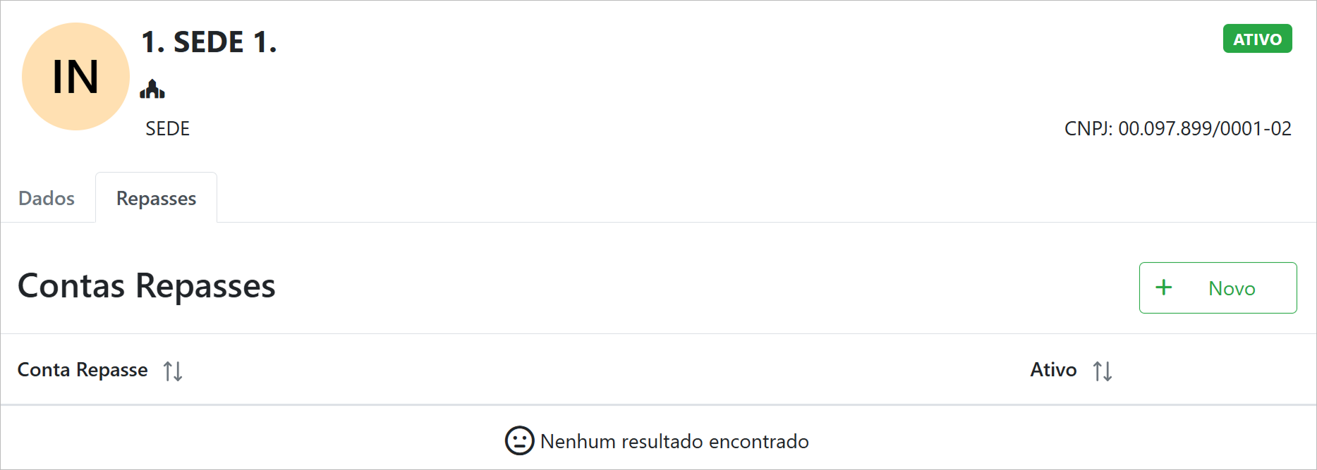Image resolution: width=1317 pixels, height=470 pixels.
Task: Click sort arrows beside Conta Repasse
Action: (173, 371)
